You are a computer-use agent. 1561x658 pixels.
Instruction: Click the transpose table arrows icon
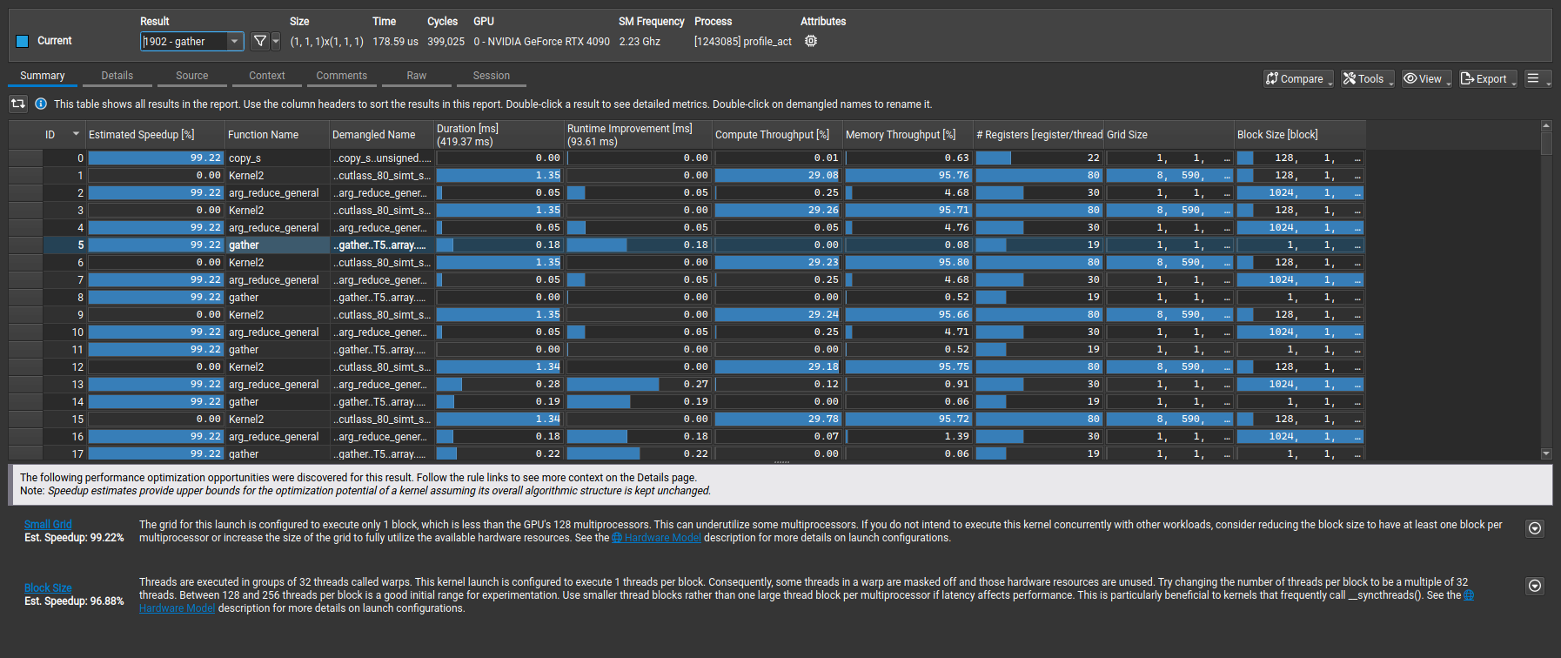(x=18, y=104)
